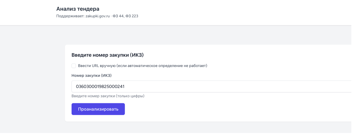The height and width of the screenshot is (134, 352).
Task: Click blank white area beside the analyze button
Action: [x=211, y=109]
